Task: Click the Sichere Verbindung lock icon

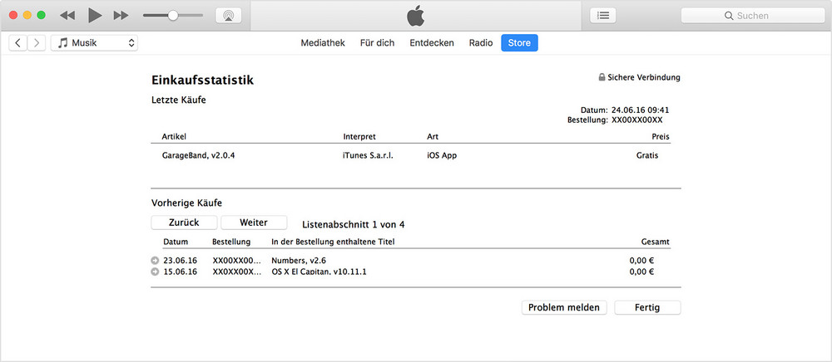Action: click(602, 77)
